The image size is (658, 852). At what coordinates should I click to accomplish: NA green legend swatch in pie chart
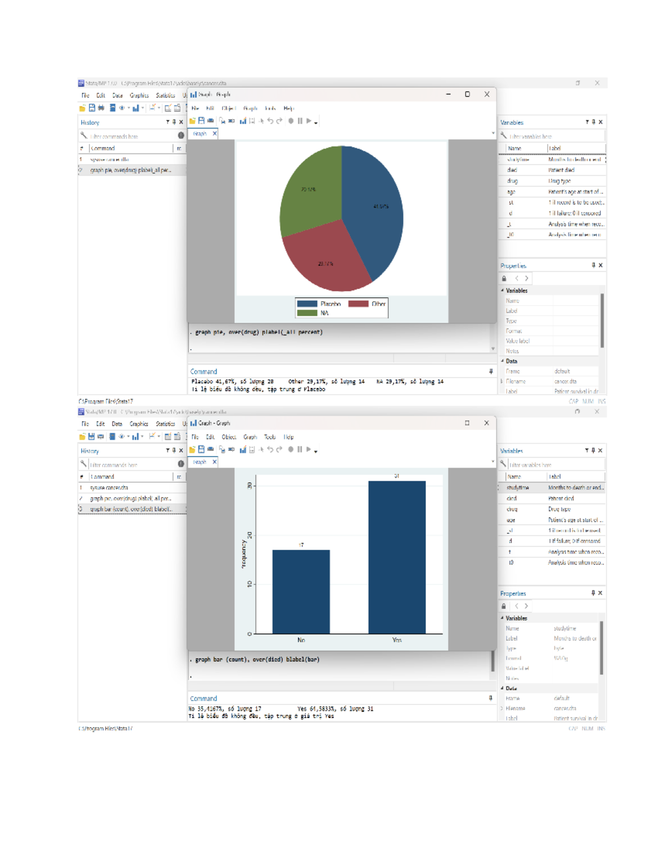point(307,313)
